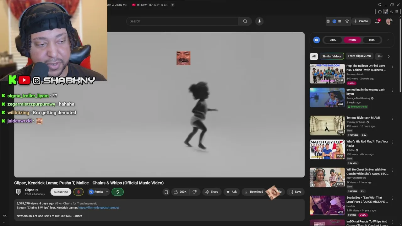The width and height of the screenshot is (402, 226).
Task: Open something in the orange thumbnail
Action: tap(327, 98)
